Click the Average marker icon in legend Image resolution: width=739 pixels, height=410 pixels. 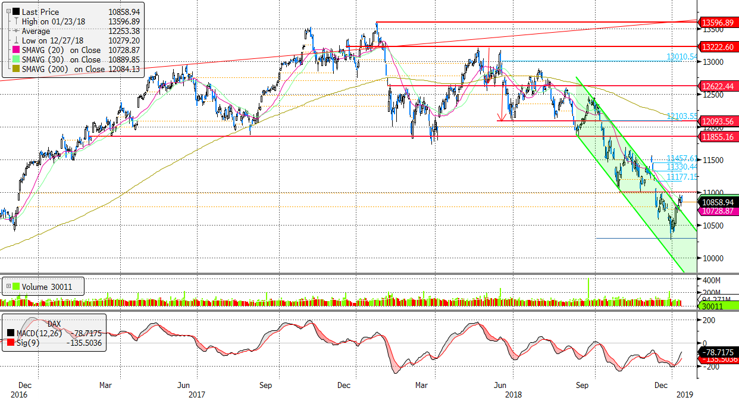[x=15, y=31]
